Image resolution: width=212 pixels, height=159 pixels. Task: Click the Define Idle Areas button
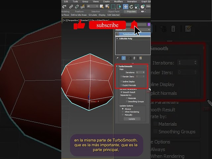point(79,15)
